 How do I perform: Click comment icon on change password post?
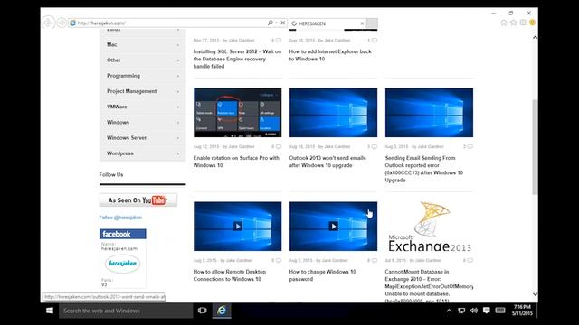tap(375, 261)
